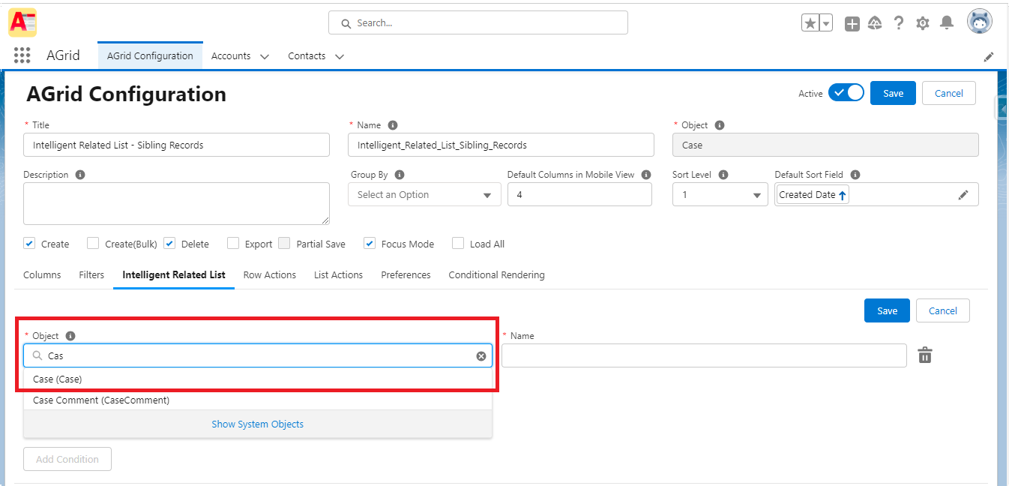Uncheck the Focus Mode checkbox
The image size is (1009, 486).
click(x=370, y=243)
